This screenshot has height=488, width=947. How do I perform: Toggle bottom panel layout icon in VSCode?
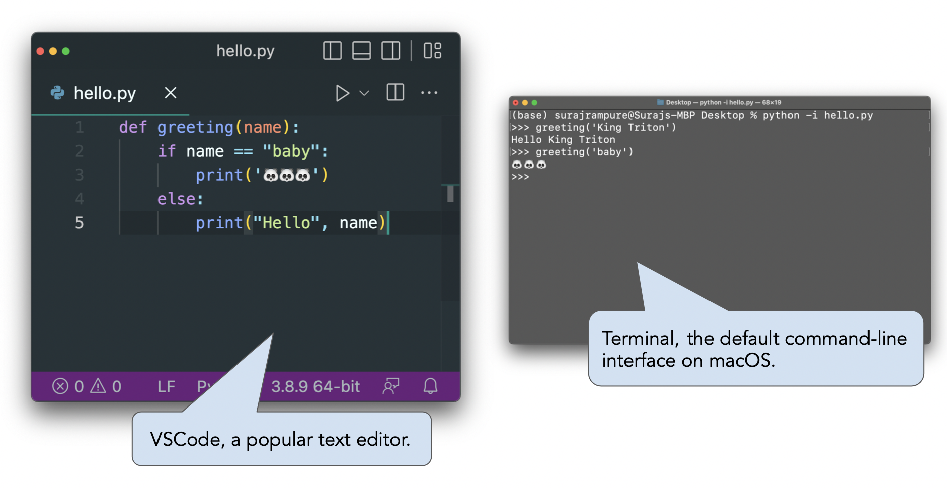pyautogui.click(x=361, y=51)
